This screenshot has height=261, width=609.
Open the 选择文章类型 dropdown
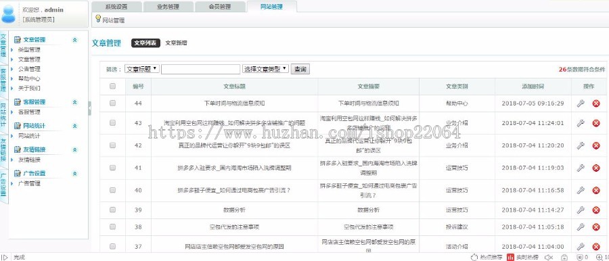[x=265, y=69]
